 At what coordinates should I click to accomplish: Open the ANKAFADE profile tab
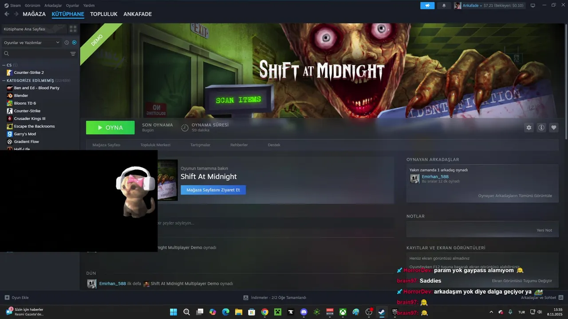tap(138, 14)
